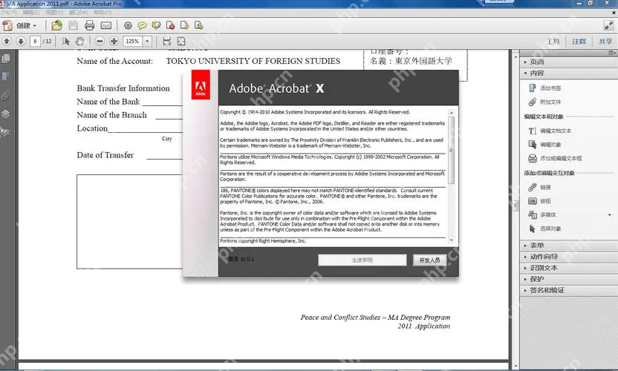Screen dimensions: 618x371
Task: Click the 开发人员 button in About dialog
Action: (x=430, y=260)
